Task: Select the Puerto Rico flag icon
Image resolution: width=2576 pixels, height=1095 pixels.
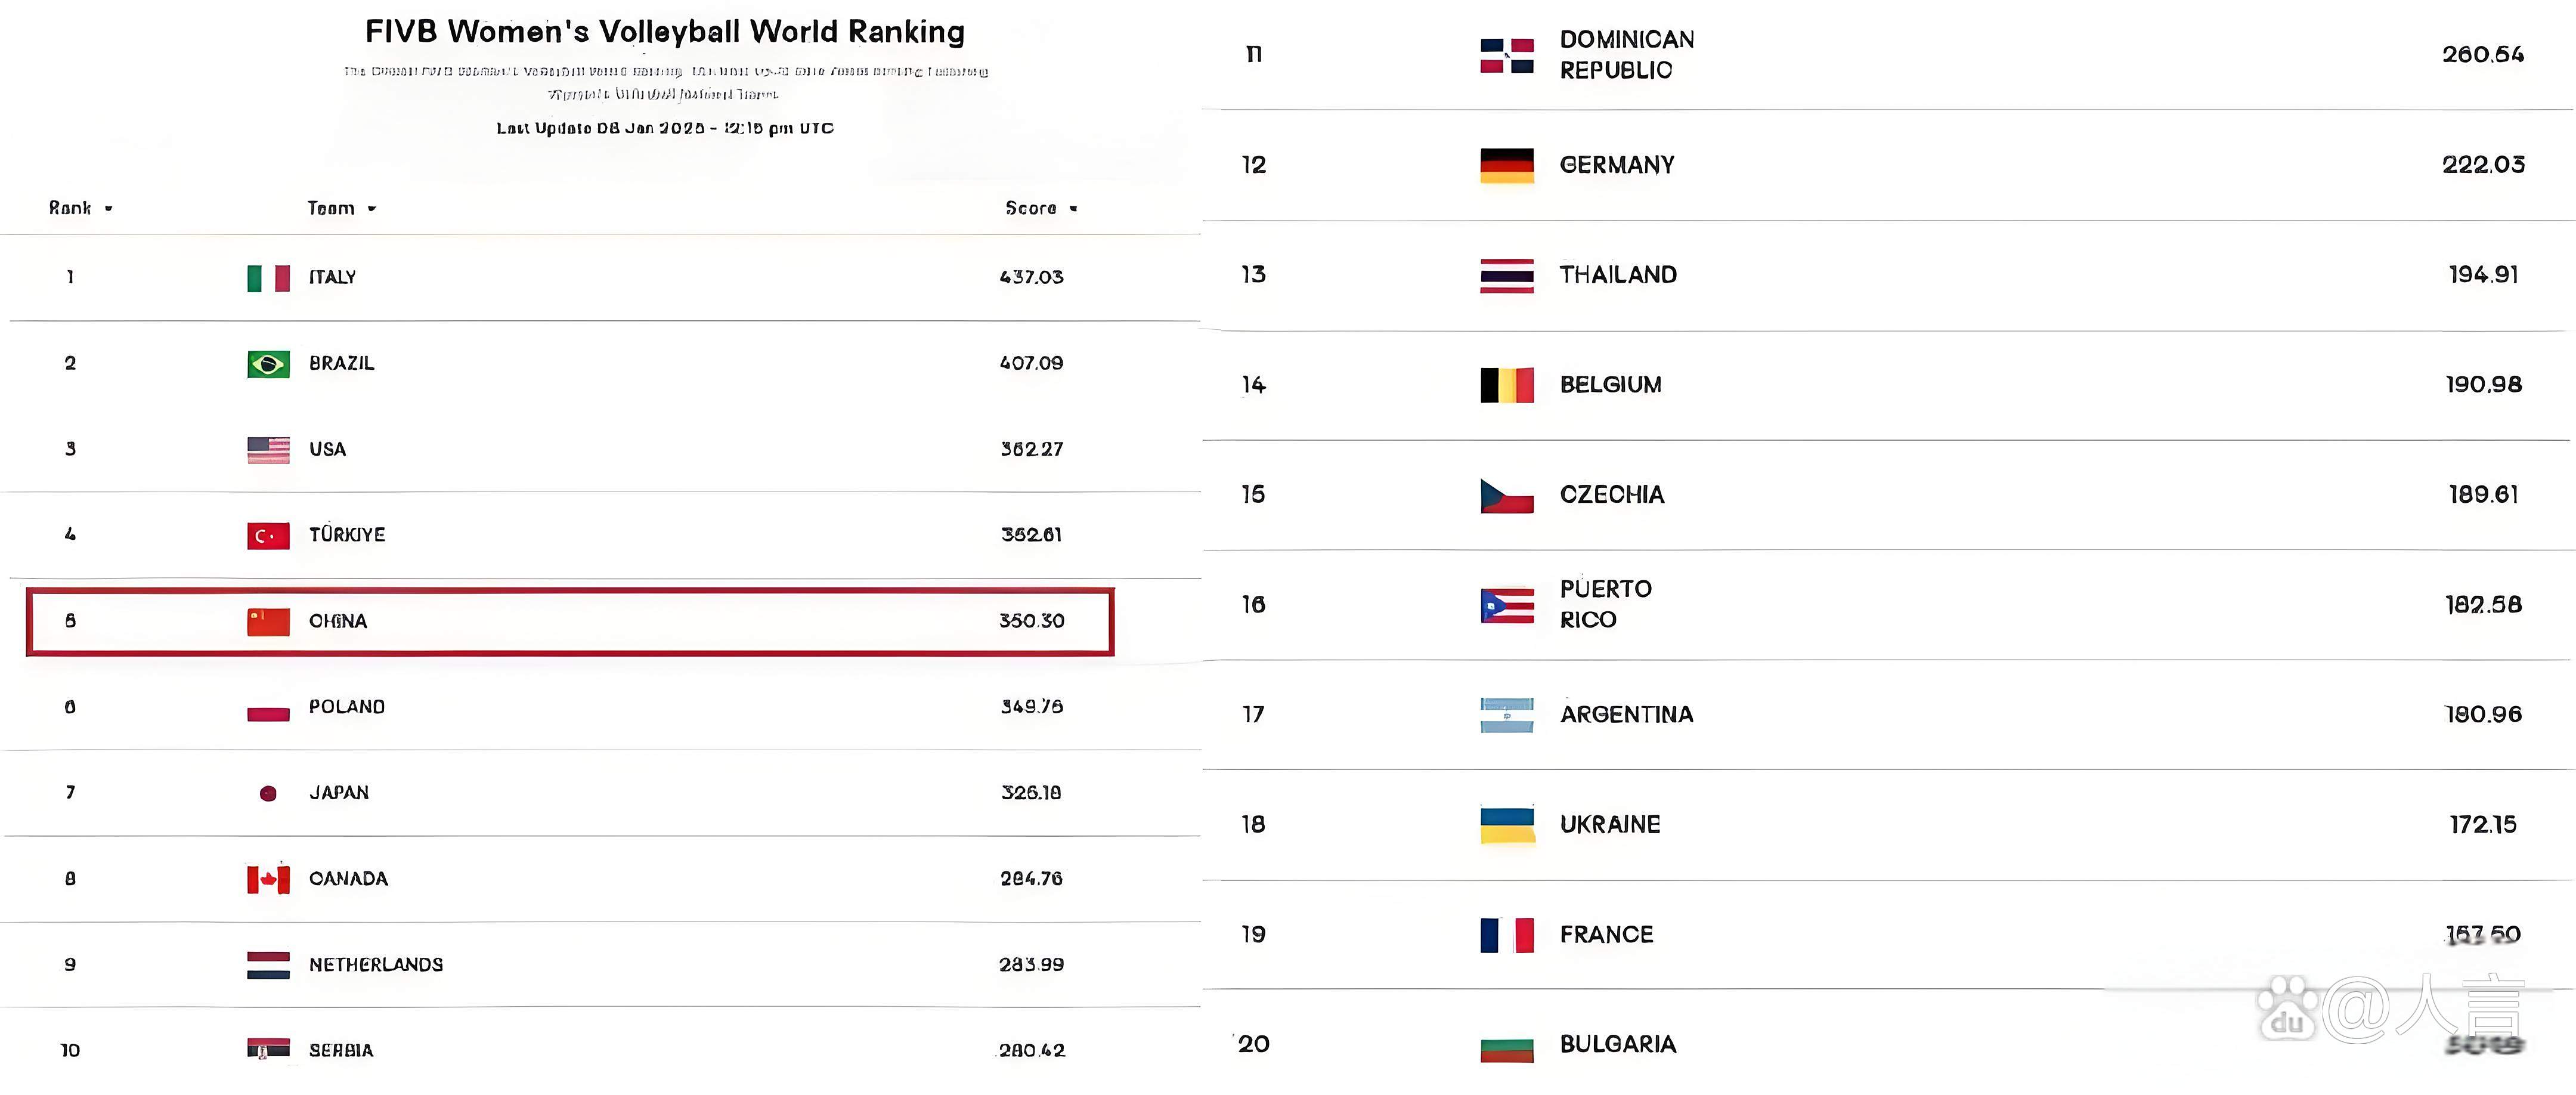Action: coord(1507,605)
